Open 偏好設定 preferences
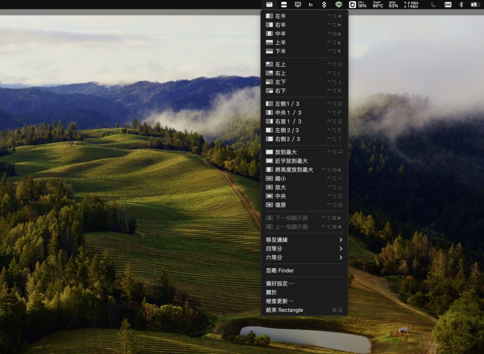The width and height of the screenshot is (484, 354). [280, 284]
